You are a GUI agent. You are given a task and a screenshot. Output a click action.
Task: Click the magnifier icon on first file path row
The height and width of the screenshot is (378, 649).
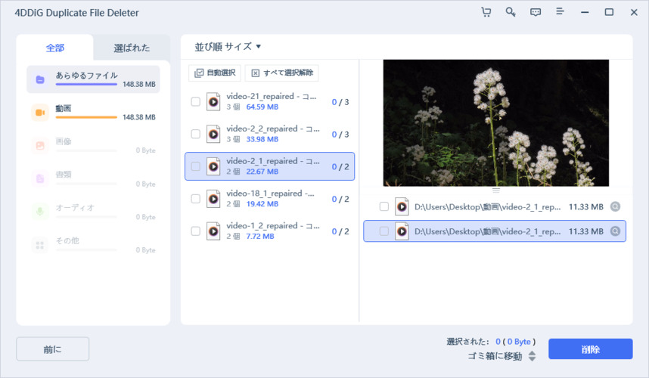tap(615, 206)
